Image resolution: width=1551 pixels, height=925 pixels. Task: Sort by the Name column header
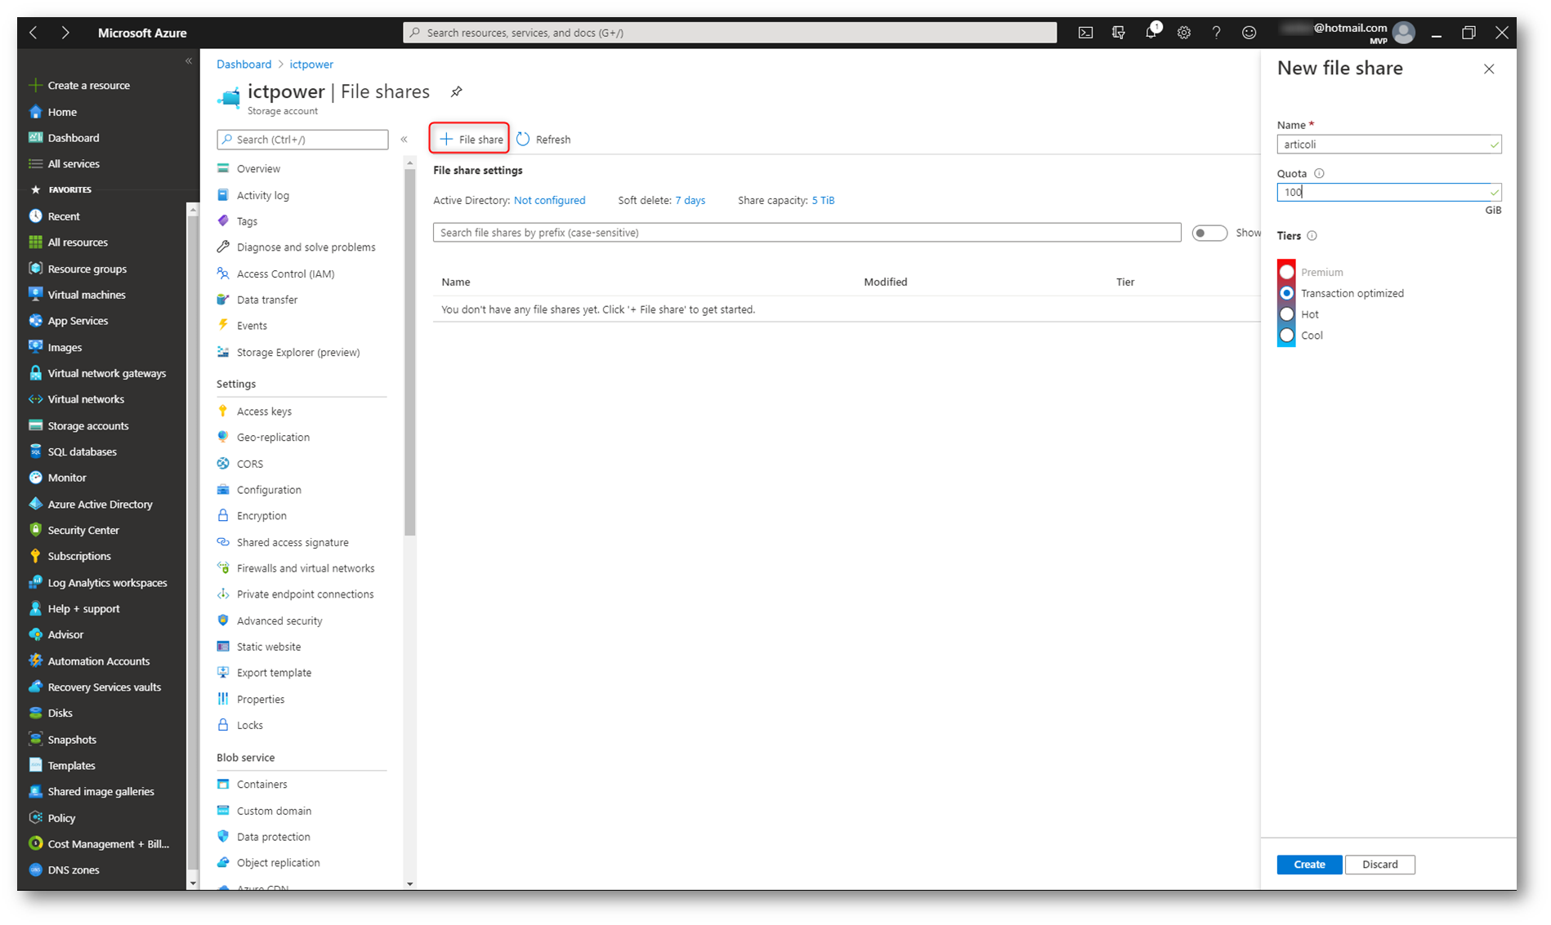[x=456, y=282]
